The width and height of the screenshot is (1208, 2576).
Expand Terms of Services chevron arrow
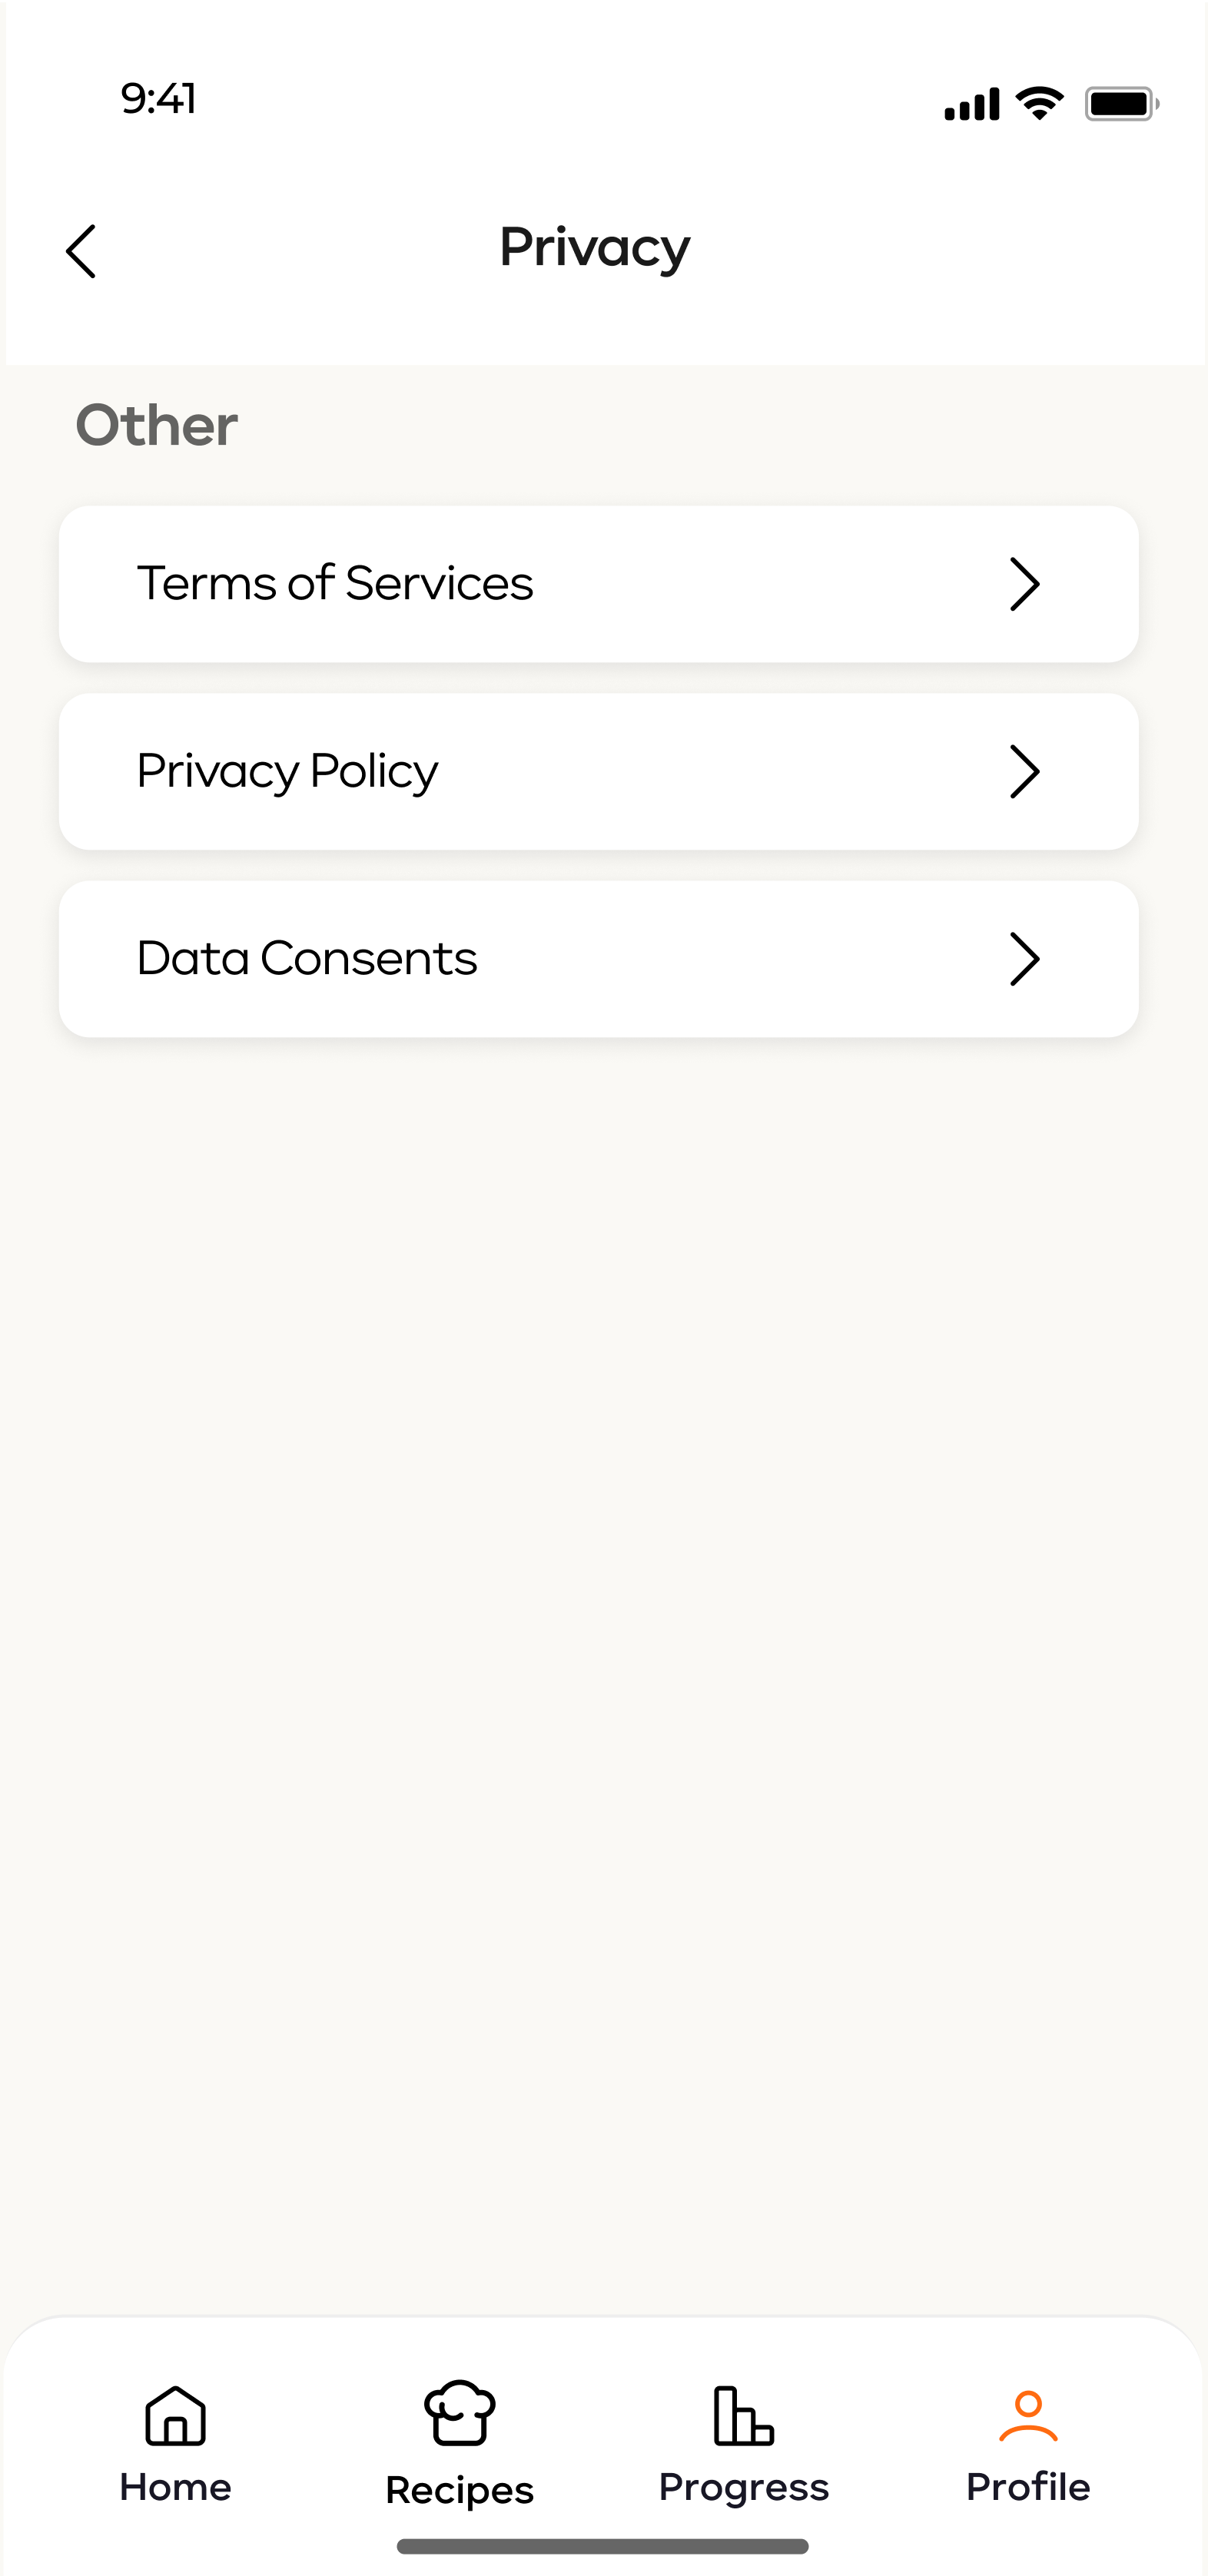pos(1025,584)
